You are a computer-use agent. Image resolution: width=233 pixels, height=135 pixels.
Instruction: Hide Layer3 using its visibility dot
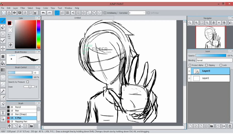pos(189,71)
